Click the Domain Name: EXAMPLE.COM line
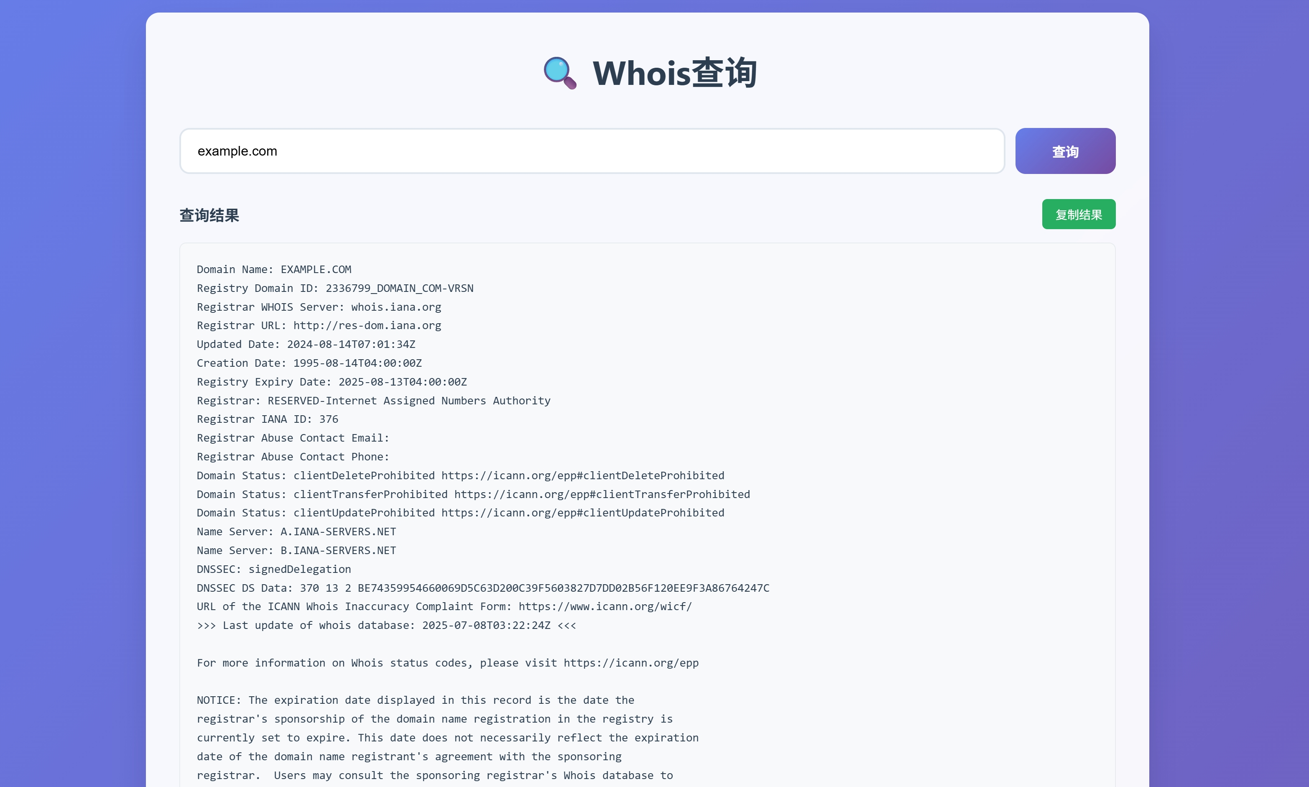 (273, 269)
